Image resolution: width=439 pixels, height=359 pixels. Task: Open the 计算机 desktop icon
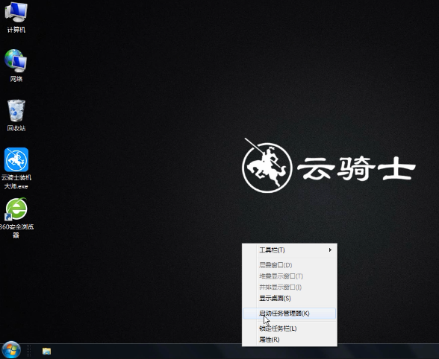click(x=16, y=17)
